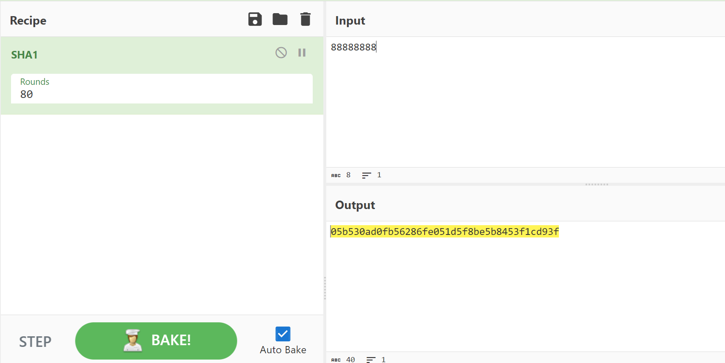Disable the SHA1 operation
Viewport: 725px width, 363px height.
pos(281,53)
